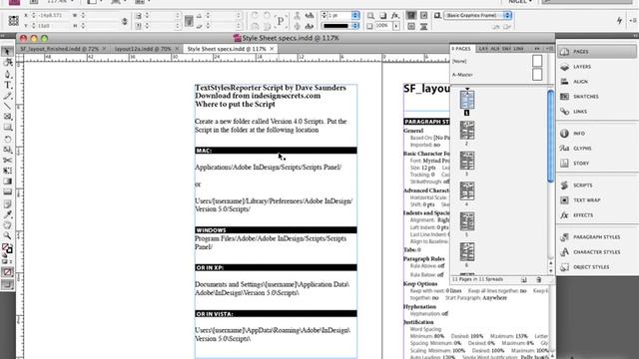Open the Pages panel in the dock
The height and width of the screenshot is (359, 639).
tap(597, 52)
